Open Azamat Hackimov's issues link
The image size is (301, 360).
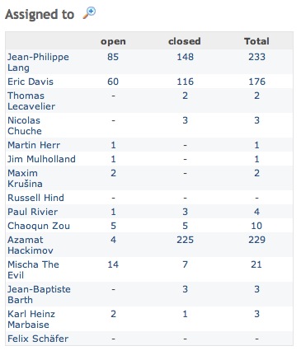(31, 245)
